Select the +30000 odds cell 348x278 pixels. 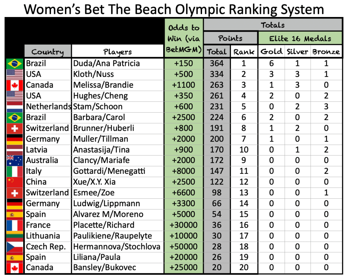point(184,225)
